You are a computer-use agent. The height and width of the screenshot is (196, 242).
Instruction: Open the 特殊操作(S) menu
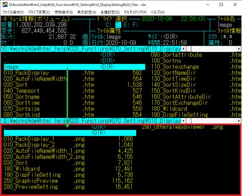tap(64, 12)
